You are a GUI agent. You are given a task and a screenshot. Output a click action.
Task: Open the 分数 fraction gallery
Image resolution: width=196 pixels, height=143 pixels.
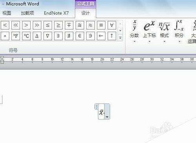[x=134, y=31]
